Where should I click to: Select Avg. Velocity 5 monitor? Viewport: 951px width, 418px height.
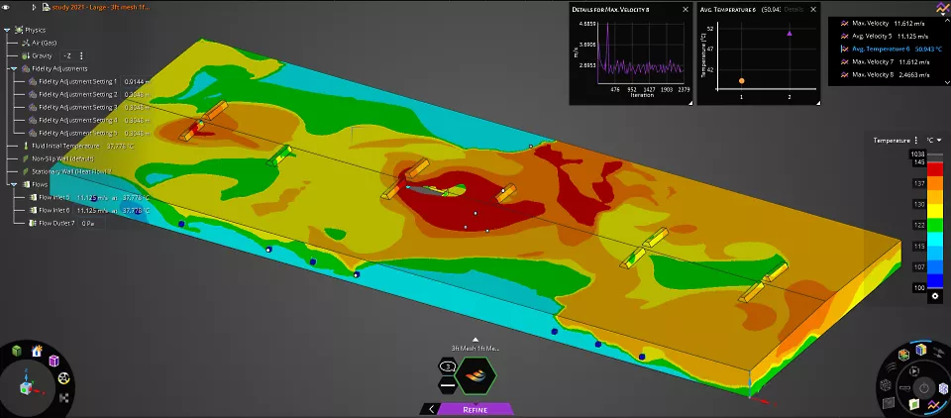pyautogui.click(x=885, y=37)
